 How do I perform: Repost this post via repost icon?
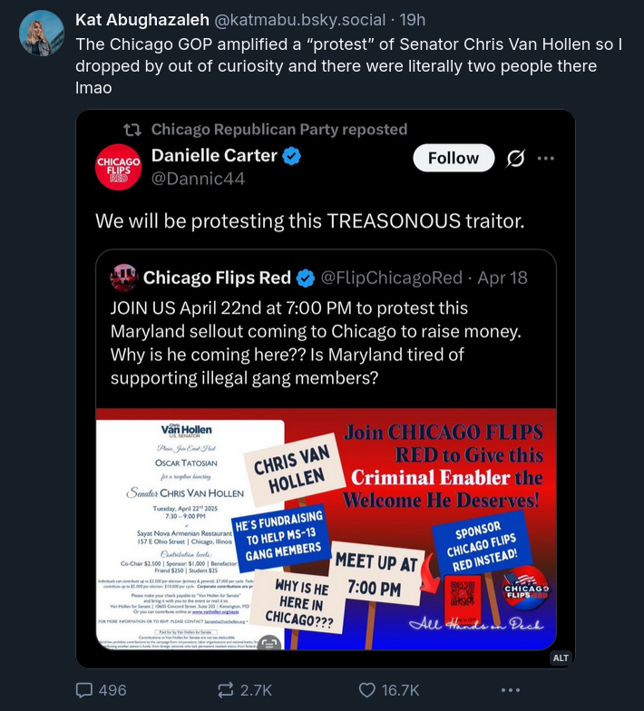click(x=226, y=689)
